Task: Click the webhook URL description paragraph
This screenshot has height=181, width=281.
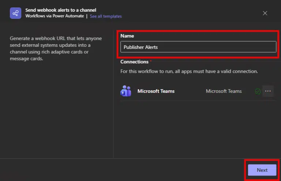Action: [56, 48]
